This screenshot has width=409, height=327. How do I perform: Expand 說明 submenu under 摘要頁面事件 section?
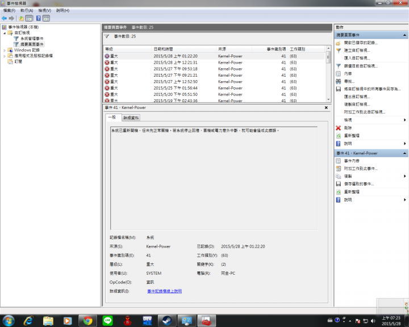point(404,144)
